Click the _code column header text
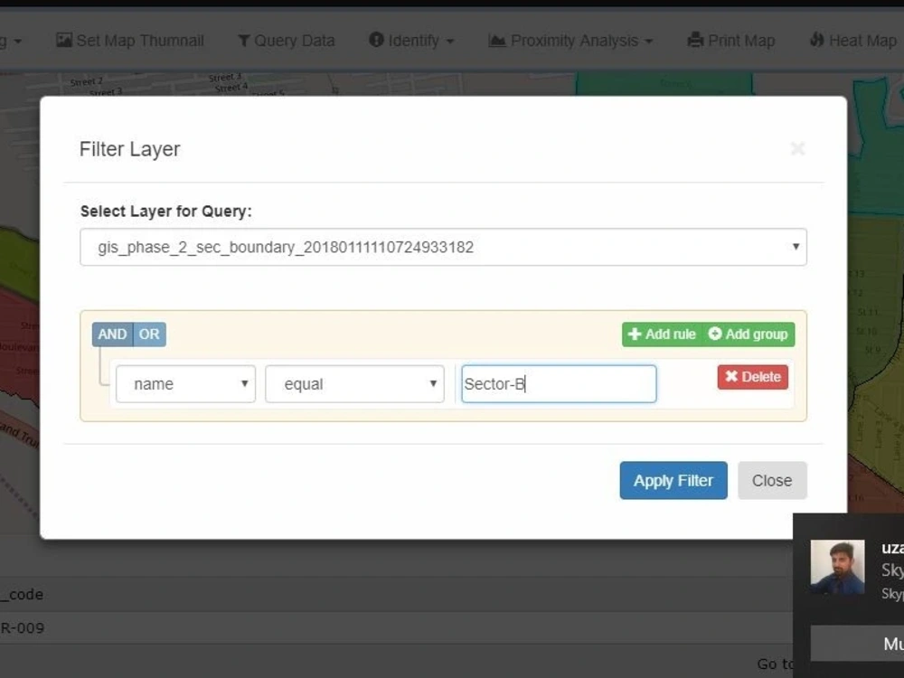Image resolution: width=904 pixels, height=678 pixels. click(22, 595)
